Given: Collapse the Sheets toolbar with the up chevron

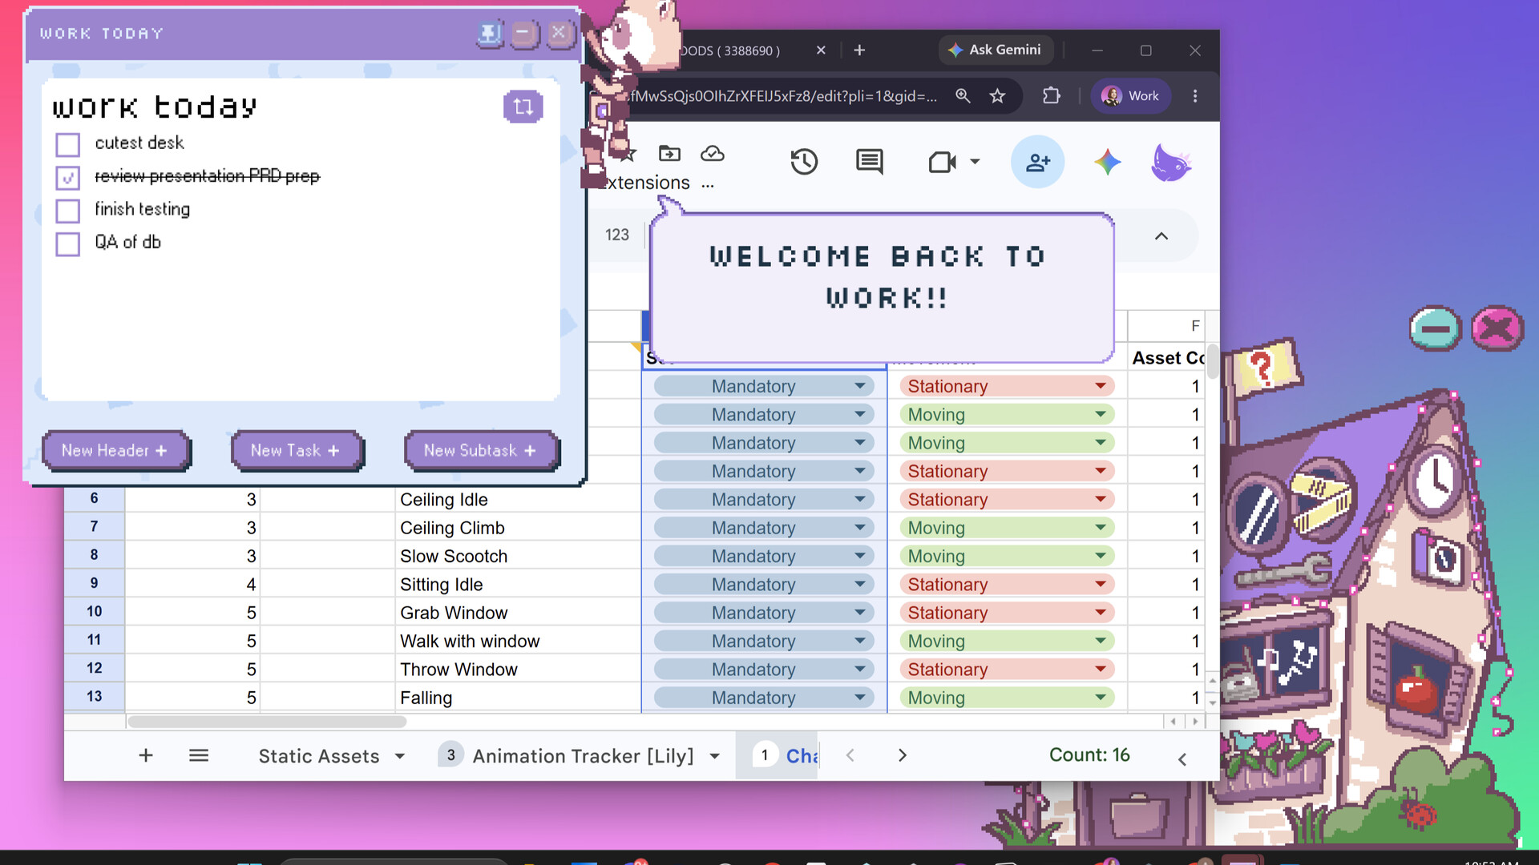Looking at the screenshot, I should pos(1161,236).
